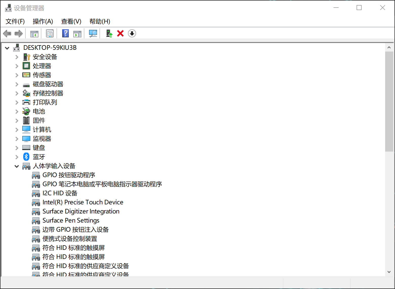This screenshot has width=395, height=289.
Task: Expand the 固件 node
Action: coord(17,121)
